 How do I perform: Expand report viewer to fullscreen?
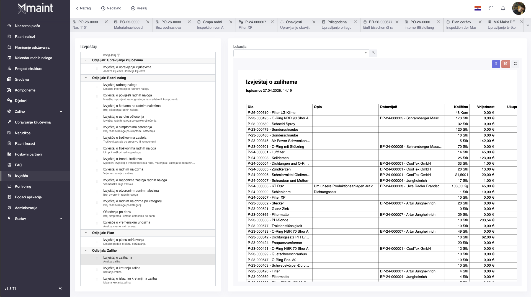pos(515,64)
